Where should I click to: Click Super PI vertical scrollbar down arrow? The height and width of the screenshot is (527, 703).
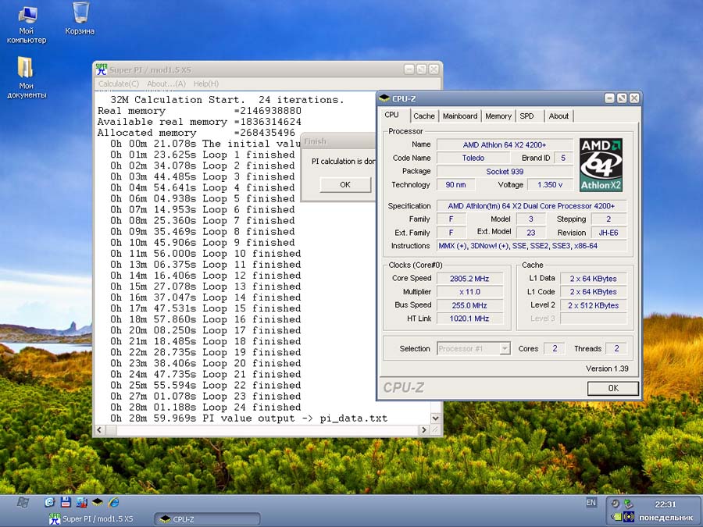[435, 418]
